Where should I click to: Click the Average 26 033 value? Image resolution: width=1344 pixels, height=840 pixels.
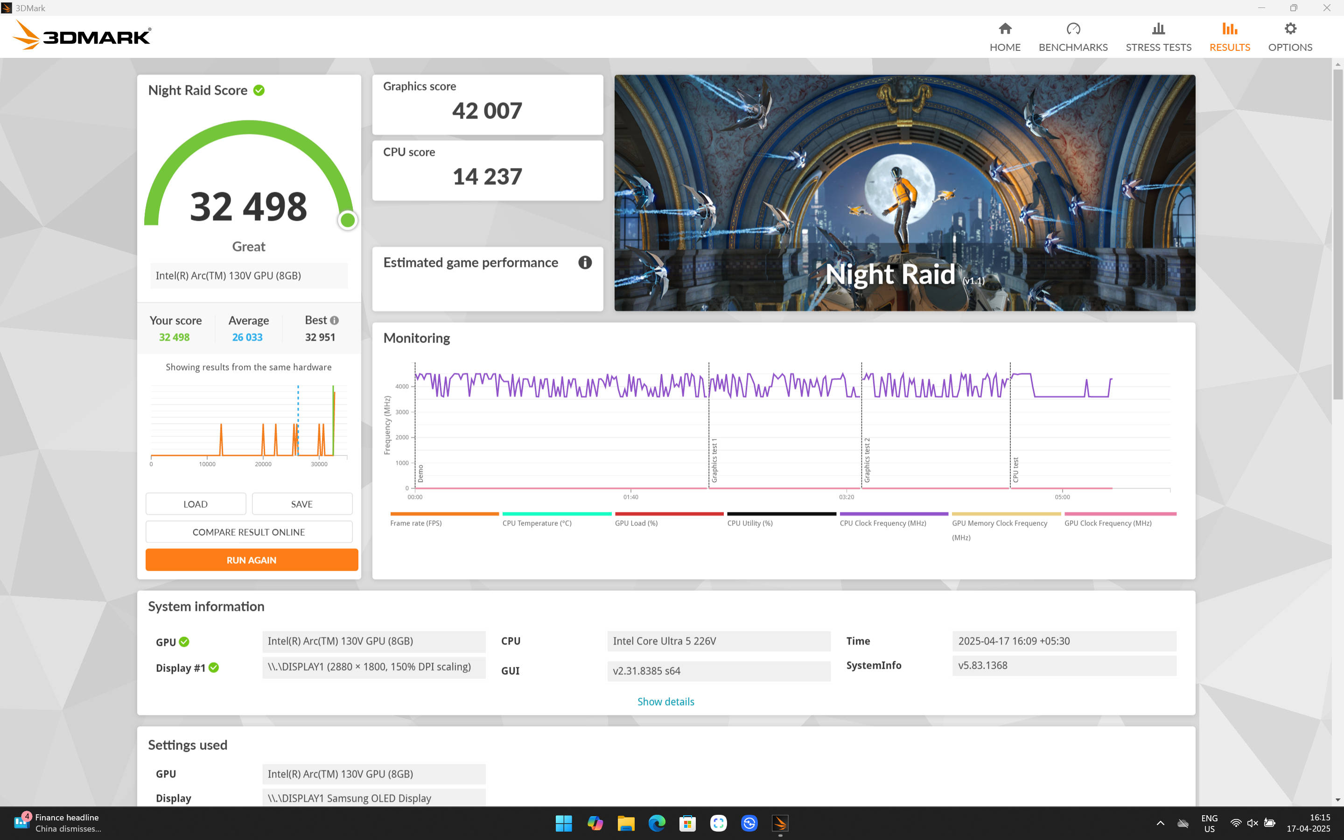pyautogui.click(x=247, y=337)
